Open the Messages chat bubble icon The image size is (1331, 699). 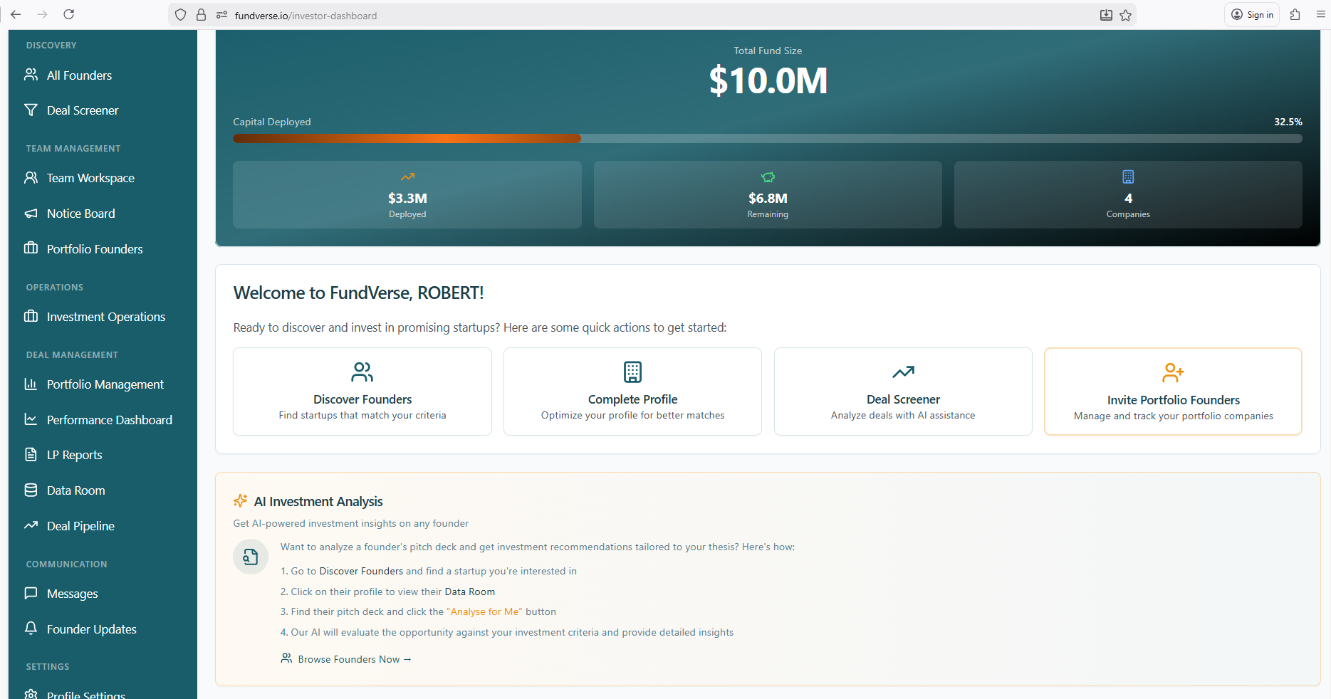[31, 593]
